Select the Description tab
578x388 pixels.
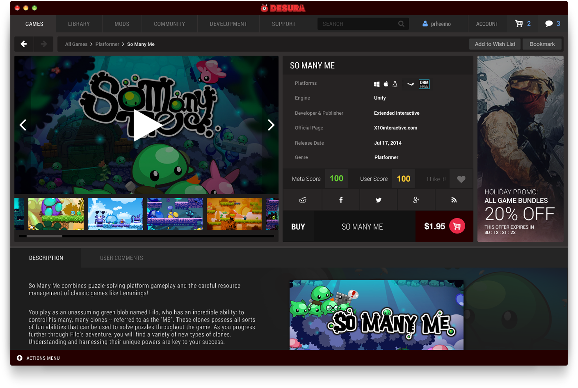click(46, 258)
